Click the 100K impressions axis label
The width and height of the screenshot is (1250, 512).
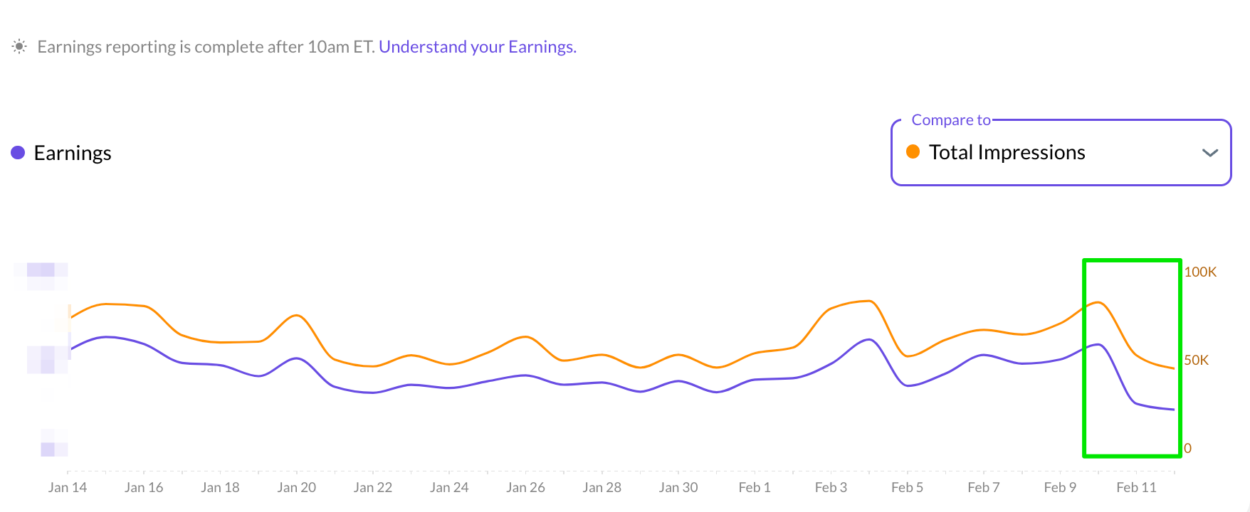pyautogui.click(x=1200, y=272)
